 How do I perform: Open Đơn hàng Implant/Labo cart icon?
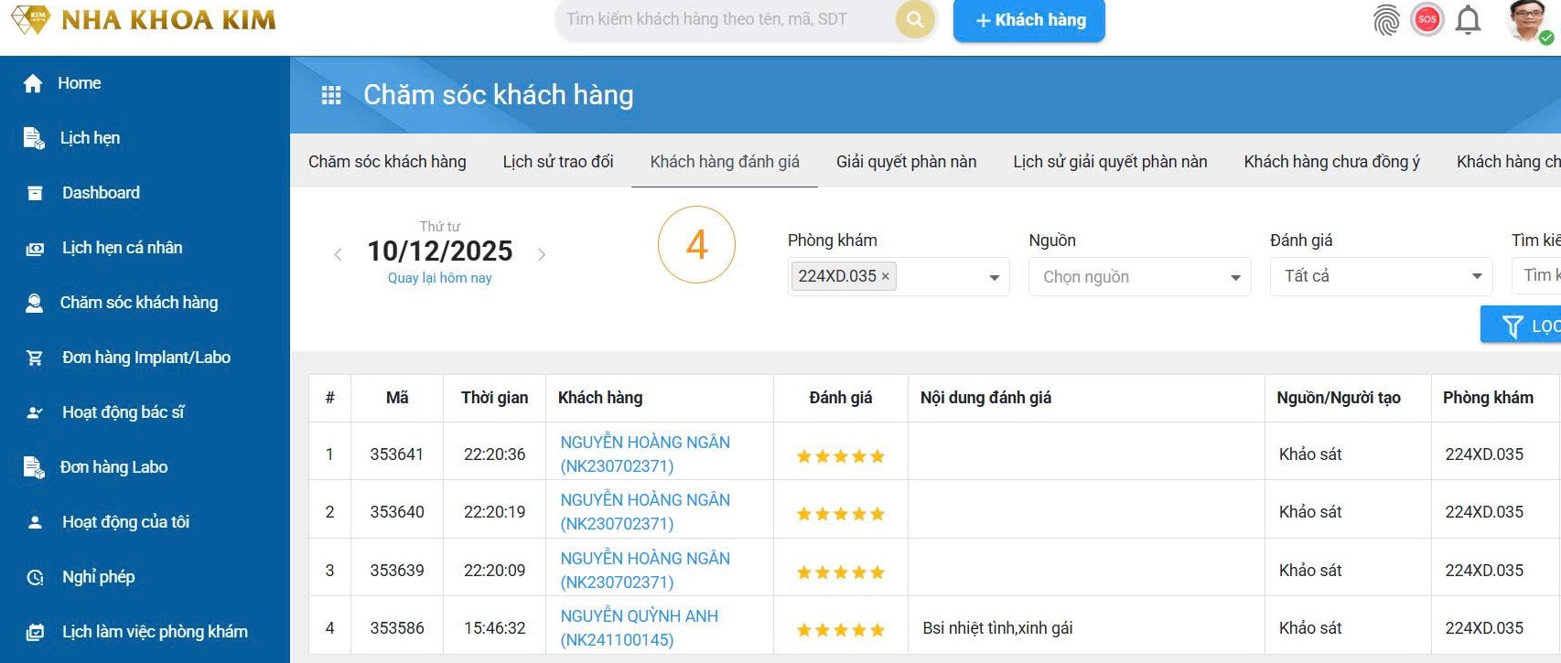point(35,358)
